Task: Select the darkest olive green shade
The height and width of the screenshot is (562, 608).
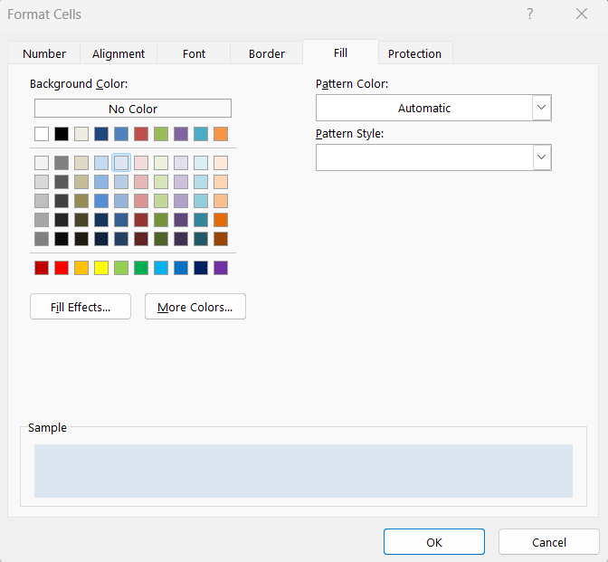Action: click(161, 239)
